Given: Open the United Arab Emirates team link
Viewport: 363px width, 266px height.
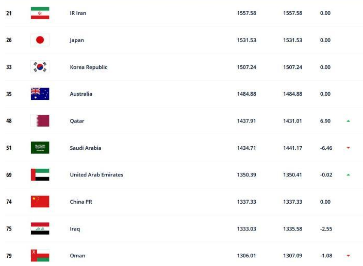Looking at the screenshot, I should [96, 175].
